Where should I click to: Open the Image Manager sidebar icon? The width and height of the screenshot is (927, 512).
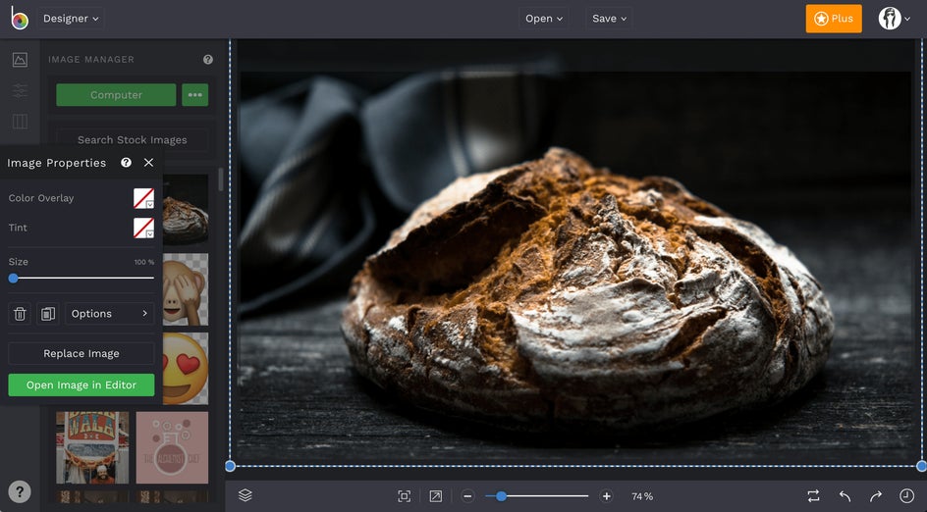click(x=20, y=60)
